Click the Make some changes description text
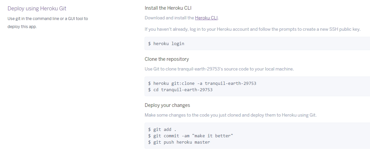Viewport: 370px width, 158px height. tap(230, 115)
